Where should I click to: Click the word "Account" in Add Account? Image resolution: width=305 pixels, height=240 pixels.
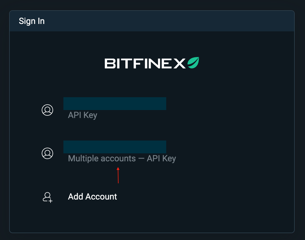(x=101, y=197)
